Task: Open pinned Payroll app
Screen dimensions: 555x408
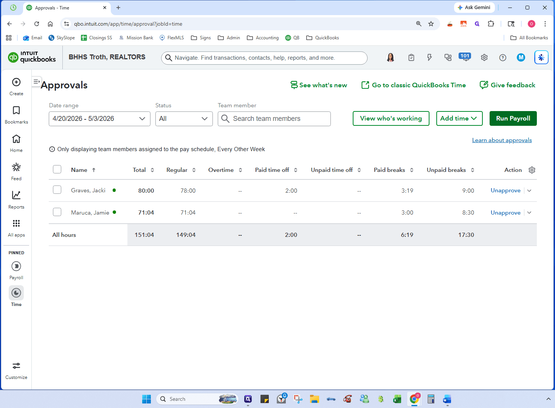Action: (x=16, y=270)
